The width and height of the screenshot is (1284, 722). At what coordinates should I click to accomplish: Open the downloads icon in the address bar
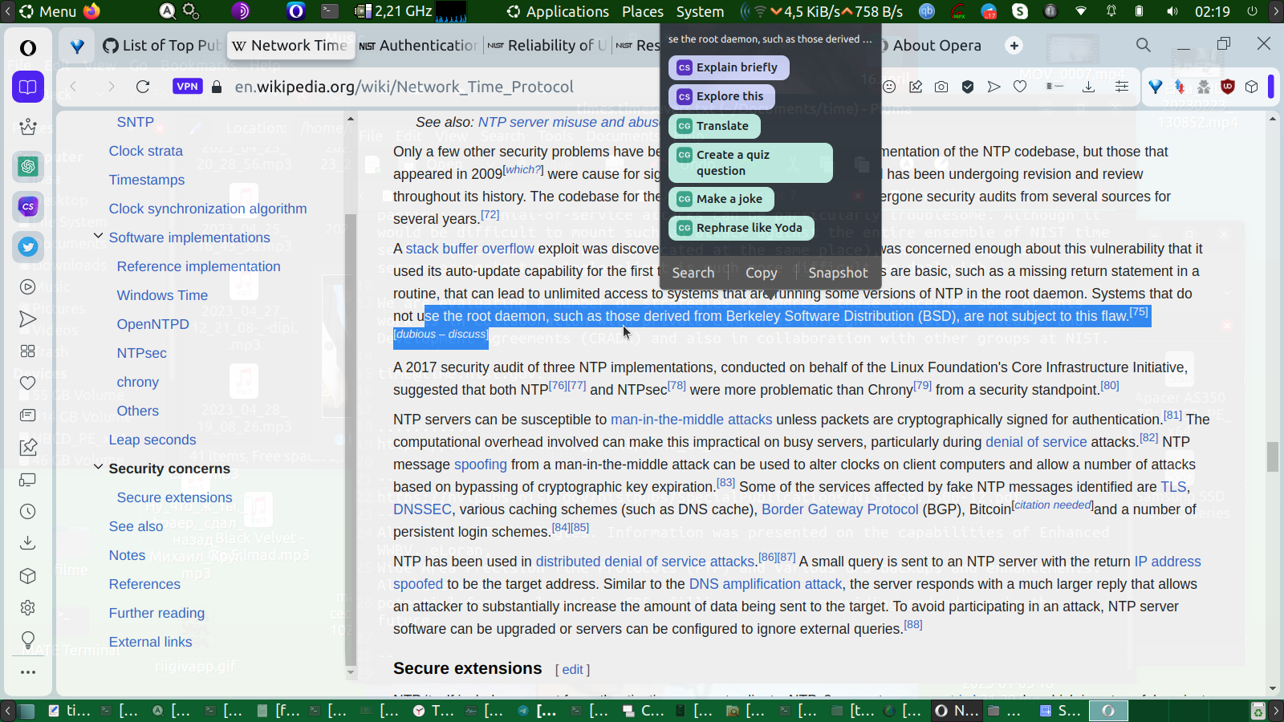click(1088, 87)
